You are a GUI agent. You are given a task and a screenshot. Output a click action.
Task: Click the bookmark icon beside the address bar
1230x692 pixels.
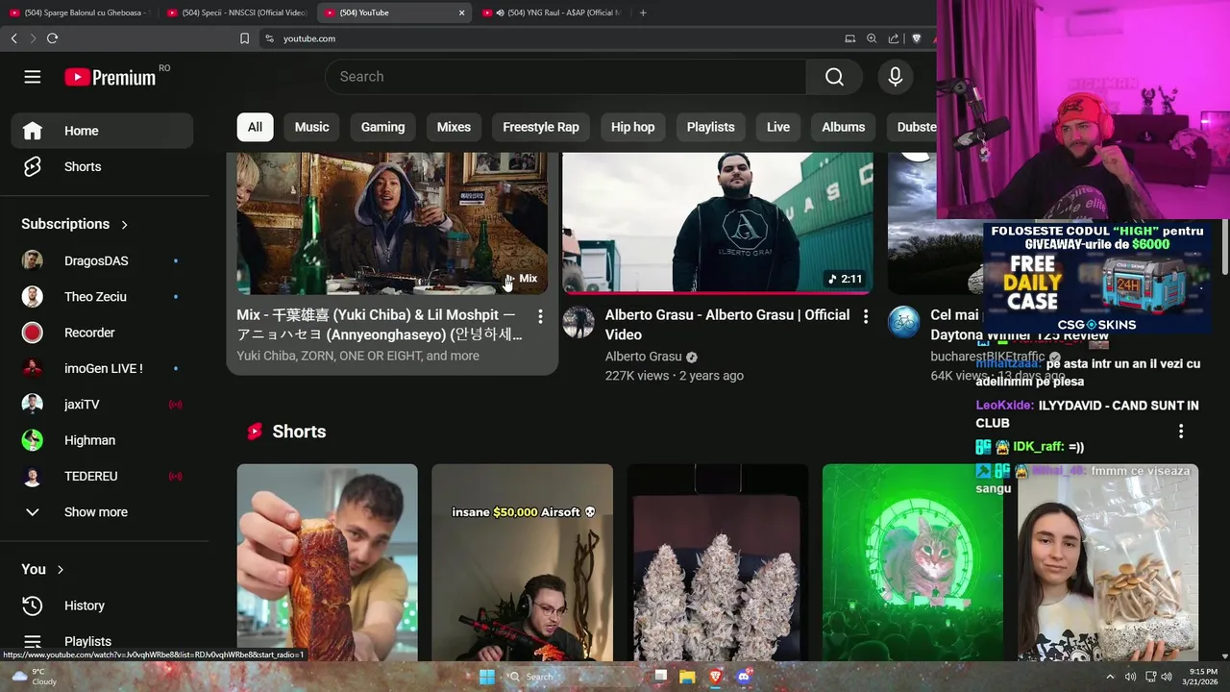point(244,38)
